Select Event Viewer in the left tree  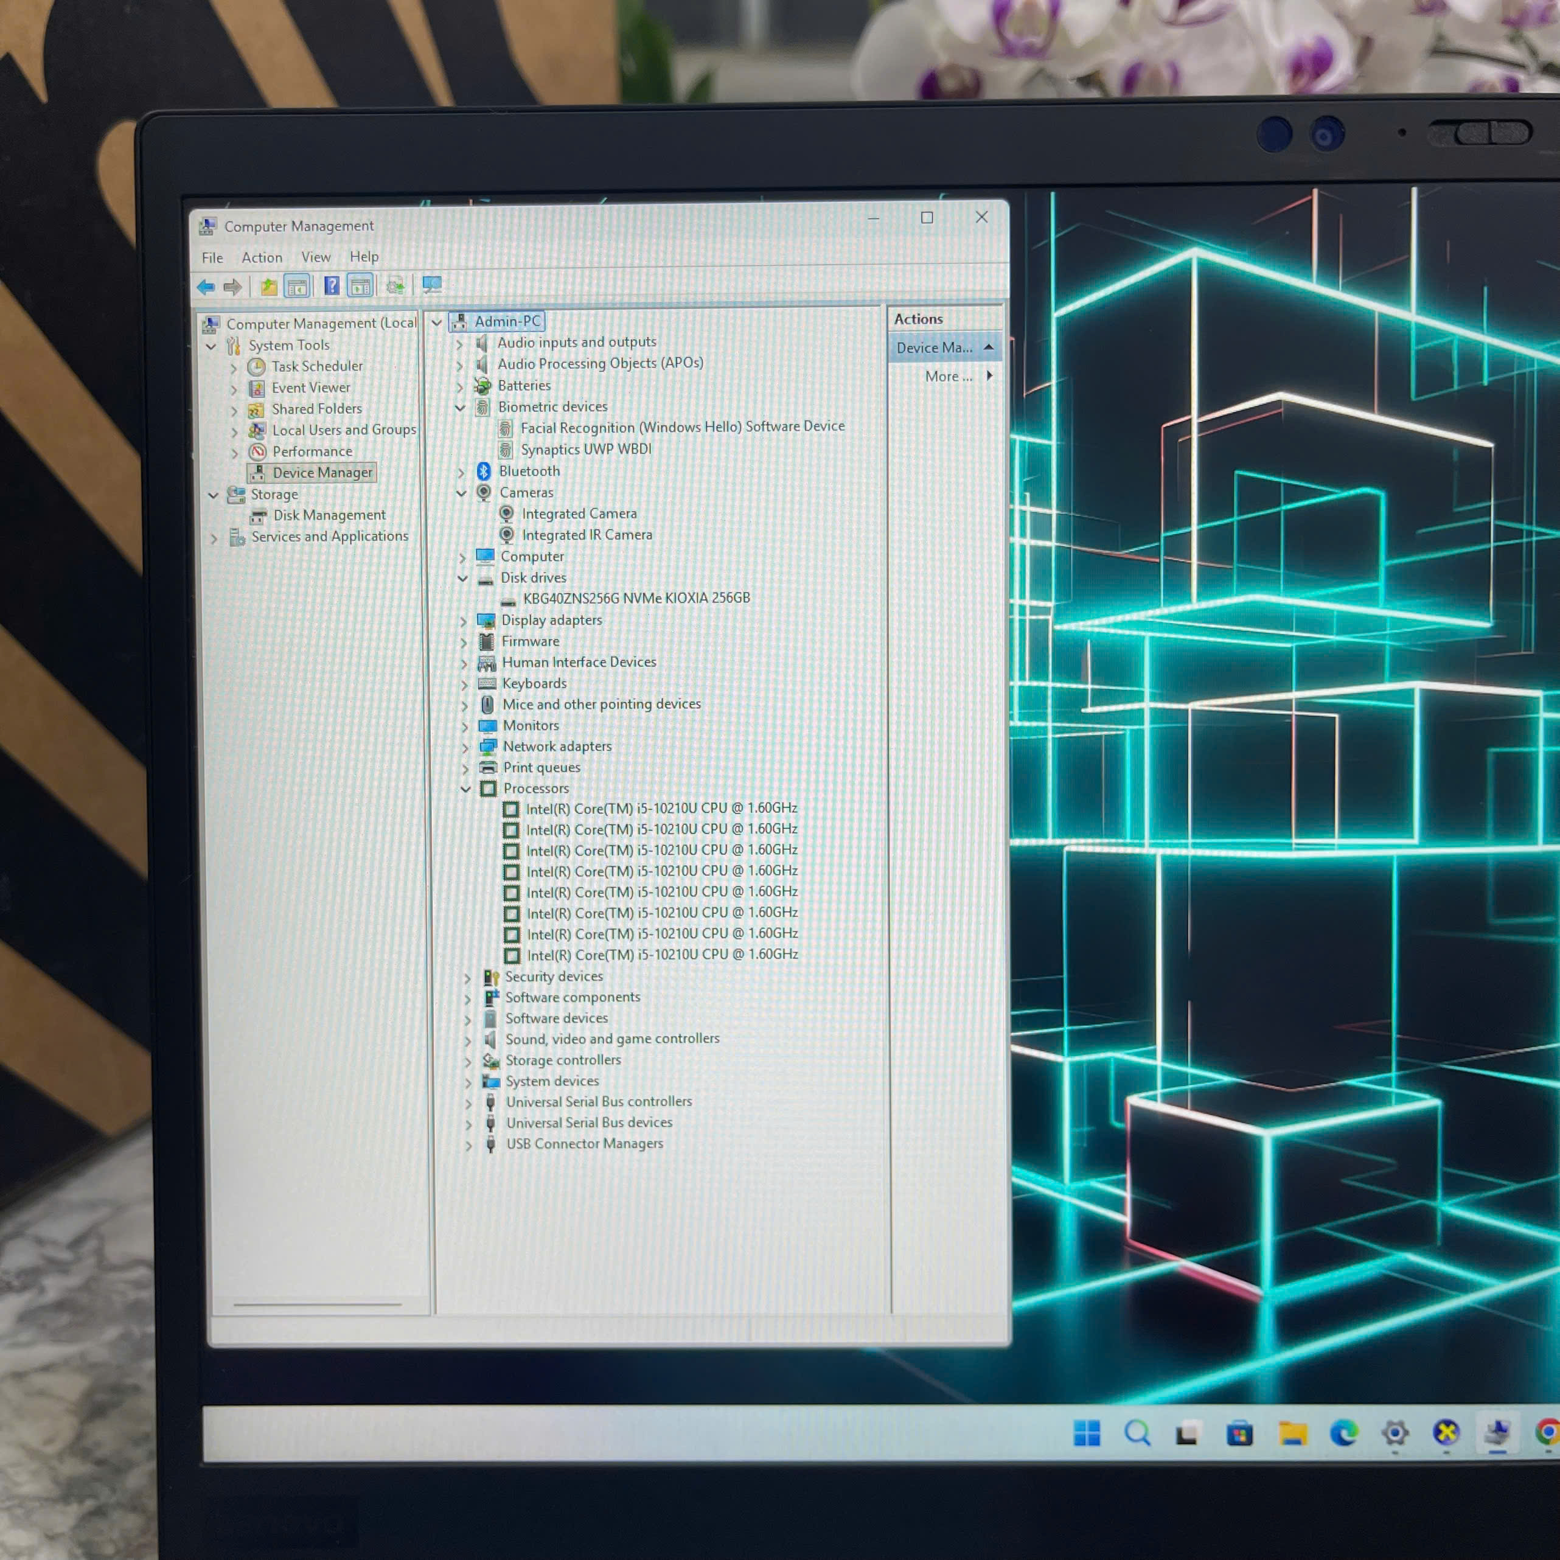(x=311, y=388)
